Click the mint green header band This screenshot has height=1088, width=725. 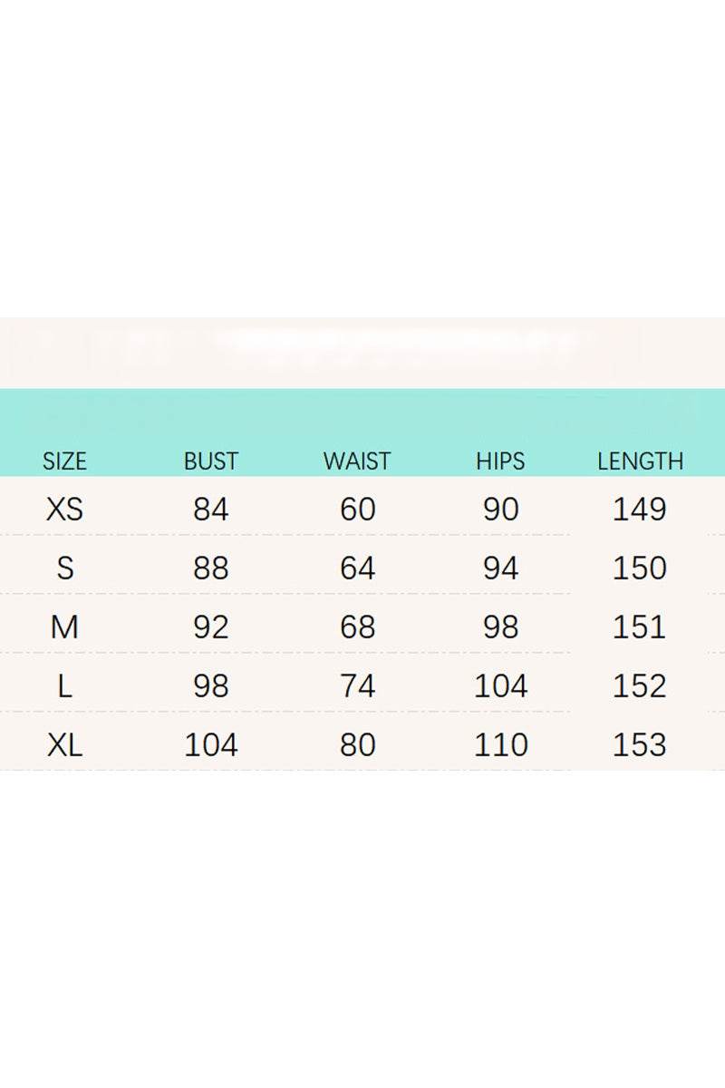(x=362, y=415)
